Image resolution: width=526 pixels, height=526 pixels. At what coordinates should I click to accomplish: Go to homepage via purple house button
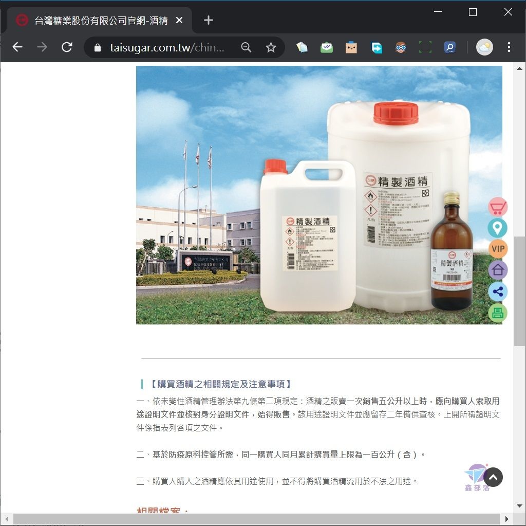(x=498, y=270)
